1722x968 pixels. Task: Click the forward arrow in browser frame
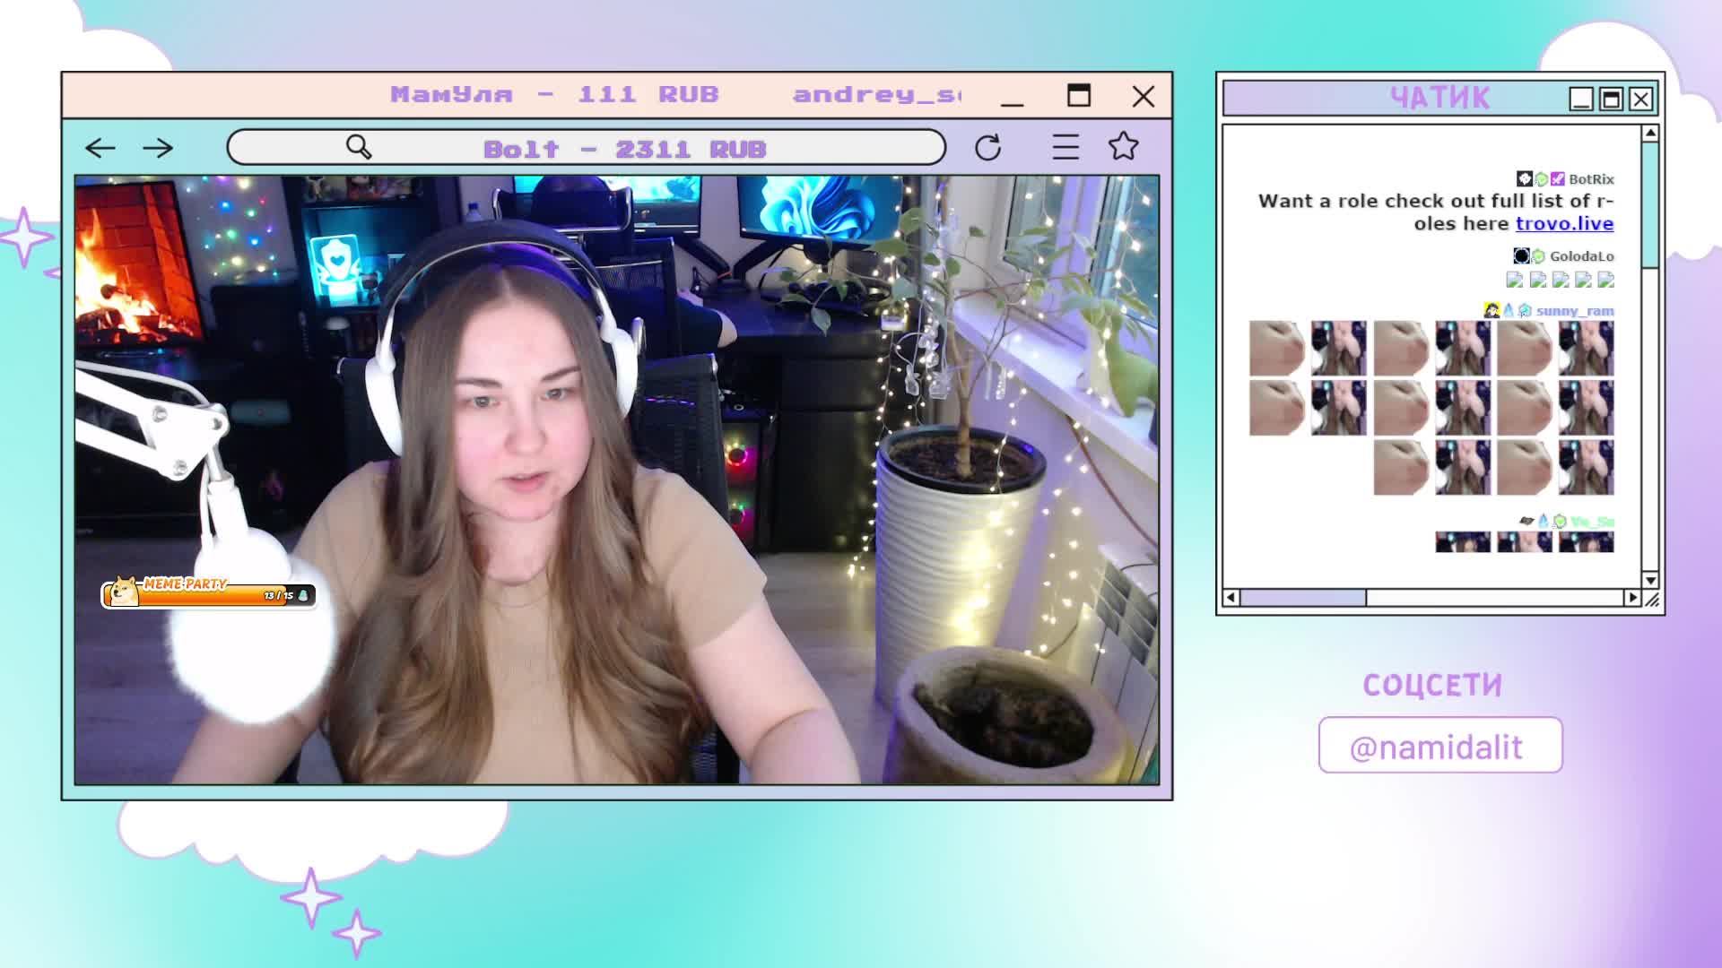pos(158,148)
